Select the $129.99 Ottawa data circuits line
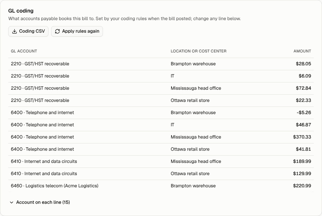 pos(161,174)
